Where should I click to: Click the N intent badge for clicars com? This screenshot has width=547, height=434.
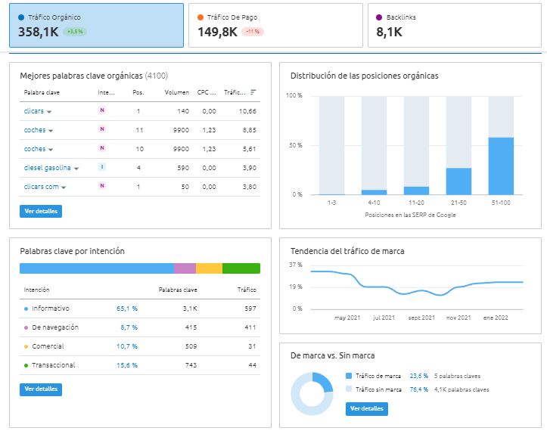point(102,186)
